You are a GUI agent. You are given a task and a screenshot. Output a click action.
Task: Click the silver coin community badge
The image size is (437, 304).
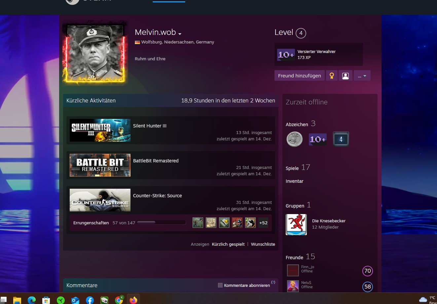[x=294, y=139]
